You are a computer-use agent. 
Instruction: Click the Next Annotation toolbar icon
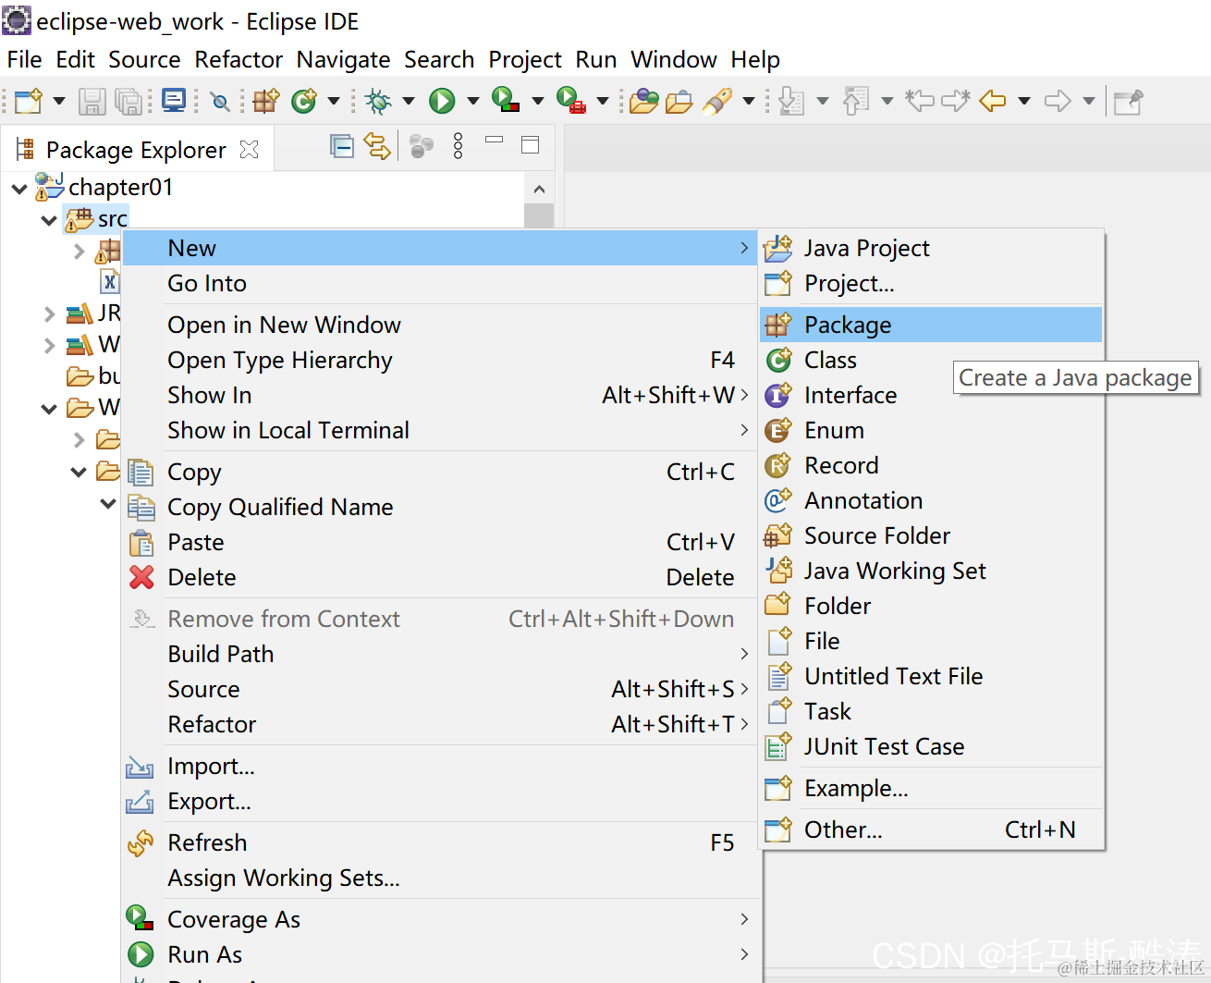(791, 101)
